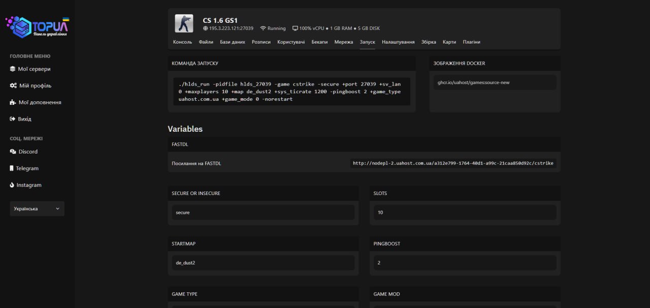Click the Counter-Strike server thumbnail icon
Viewport: 650px width, 308px height.
click(184, 23)
